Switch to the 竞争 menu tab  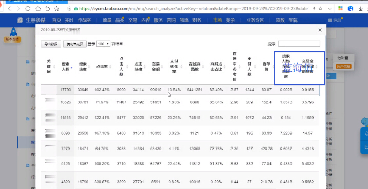pos(230,20)
